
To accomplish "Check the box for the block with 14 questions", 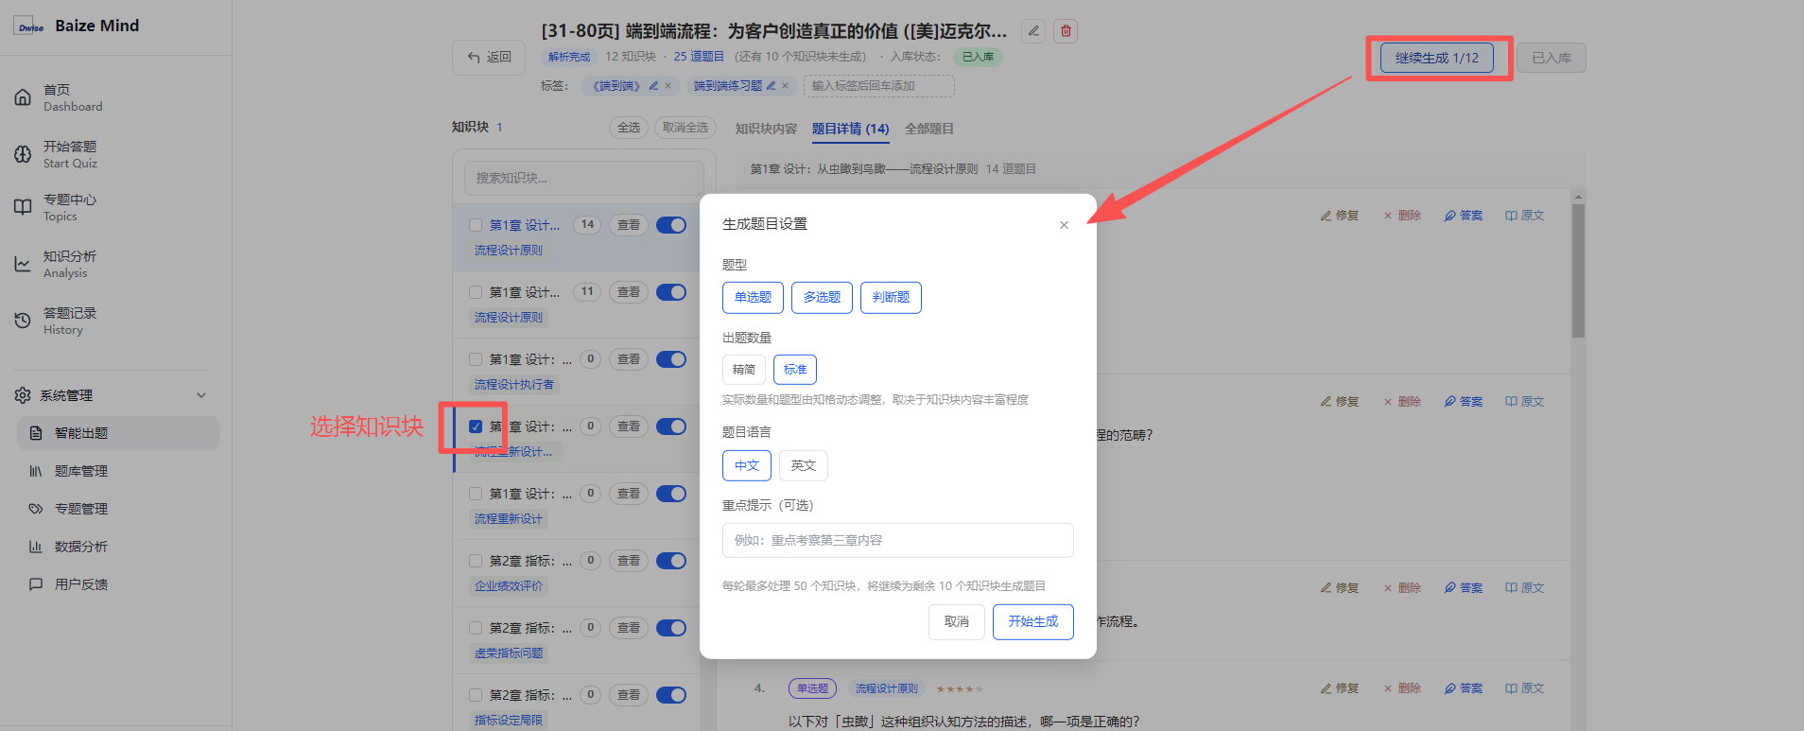I will coord(476,225).
